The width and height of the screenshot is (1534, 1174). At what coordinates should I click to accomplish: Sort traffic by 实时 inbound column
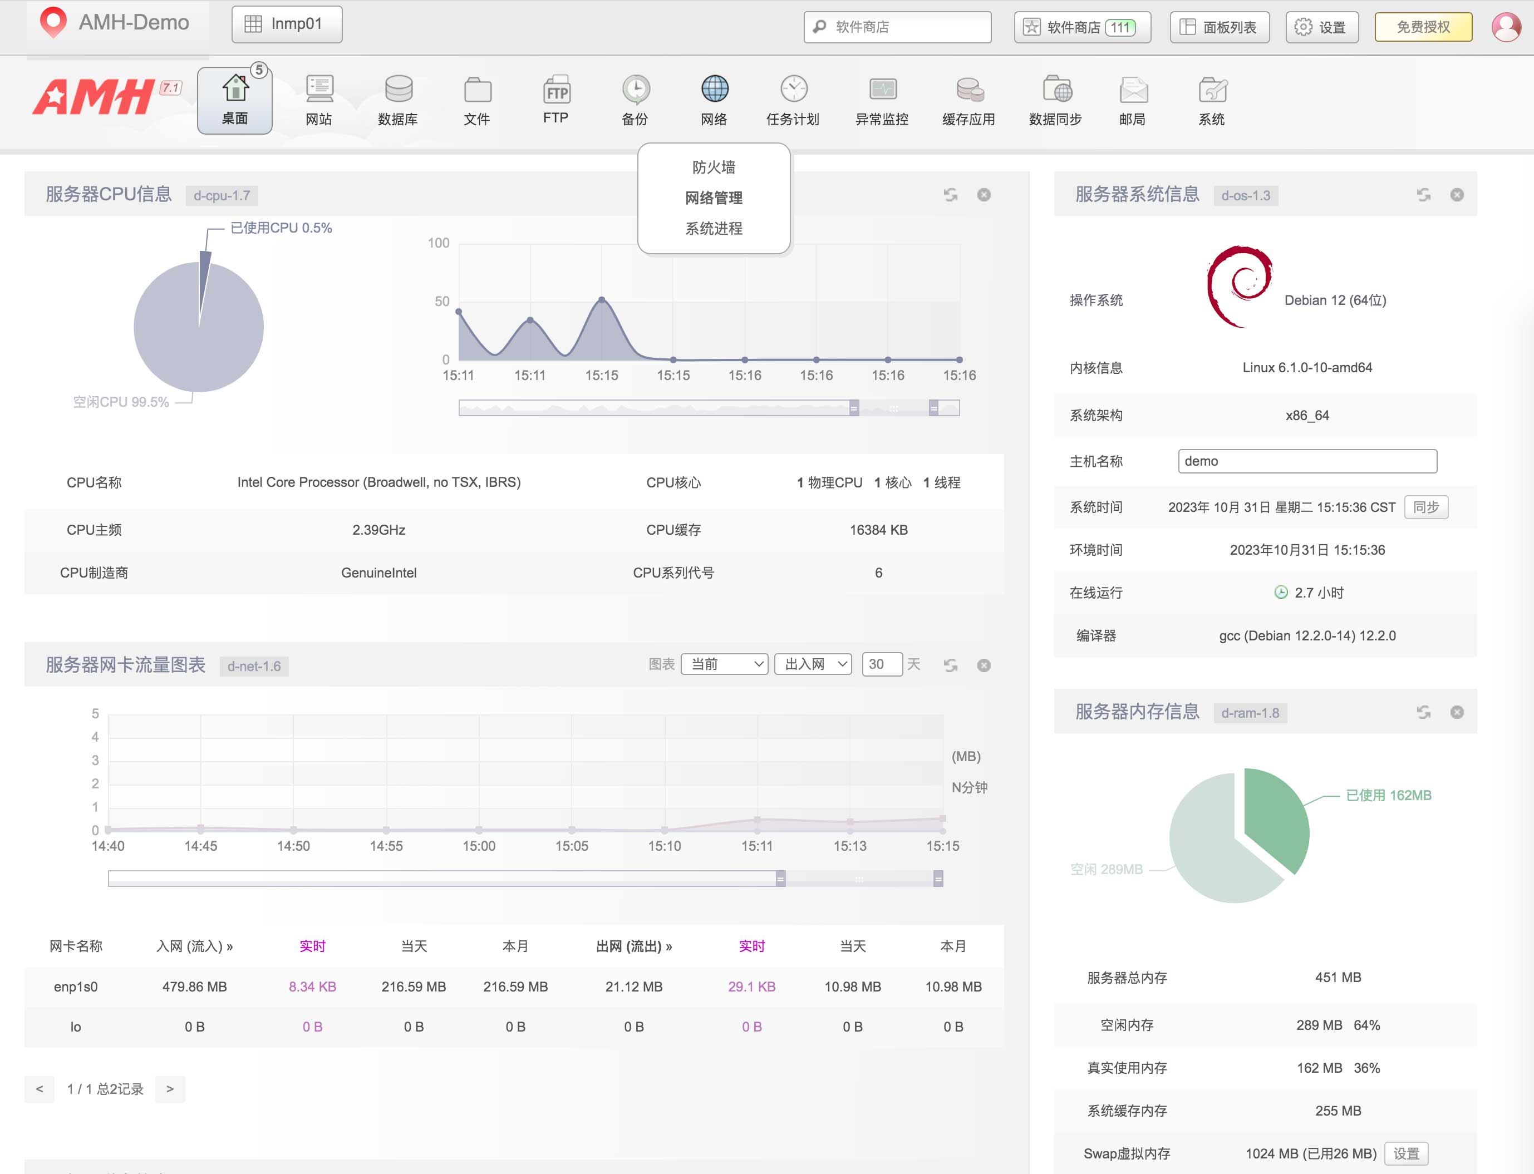tap(312, 946)
